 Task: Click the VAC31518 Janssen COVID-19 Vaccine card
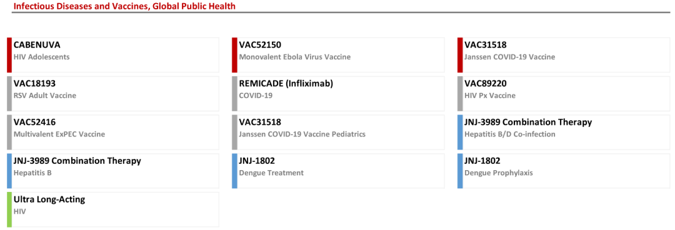(x=564, y=55)
